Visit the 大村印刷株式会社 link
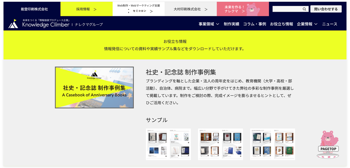This screenshot has width=350, height=168. [x=191, y=9]
